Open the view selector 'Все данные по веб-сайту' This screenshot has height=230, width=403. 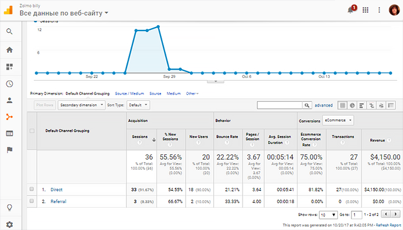64,13
